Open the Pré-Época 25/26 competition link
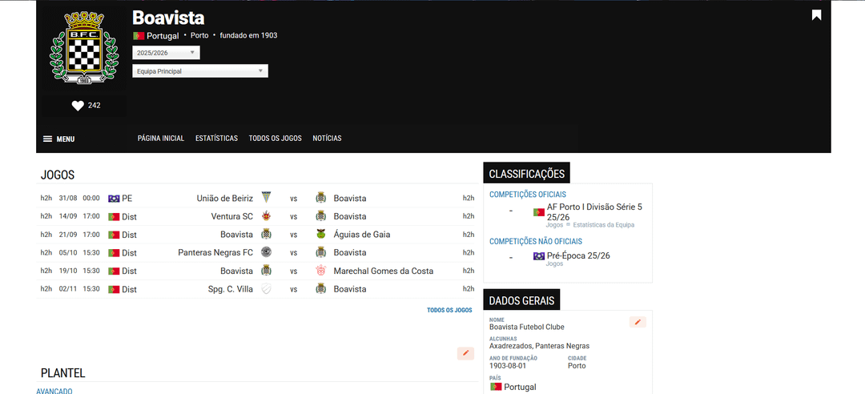The image size is (865, 394). click(x=578, y=255)
